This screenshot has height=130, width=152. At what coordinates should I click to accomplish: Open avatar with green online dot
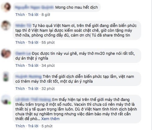pos(6,99)
